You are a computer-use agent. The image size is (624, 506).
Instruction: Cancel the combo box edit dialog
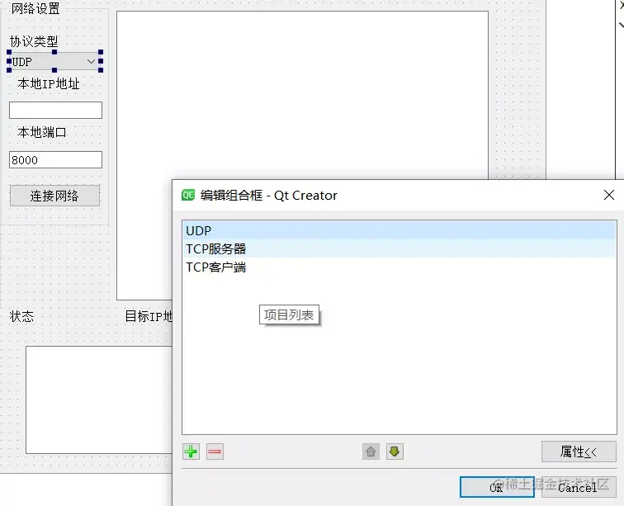tap(579, 487)
